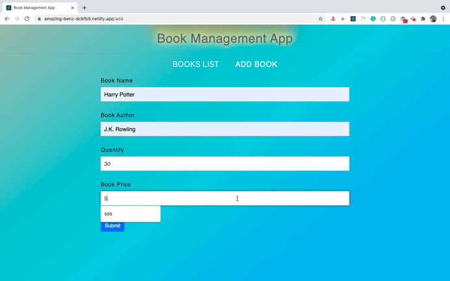Click the Book Price label

click(x=116, y=185)
